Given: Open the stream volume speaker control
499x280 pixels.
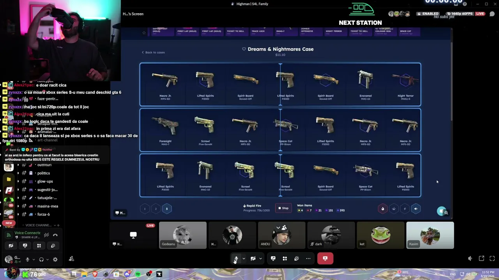Looking at the screenshot, I should pyautogui.click(x=470, y=259).
